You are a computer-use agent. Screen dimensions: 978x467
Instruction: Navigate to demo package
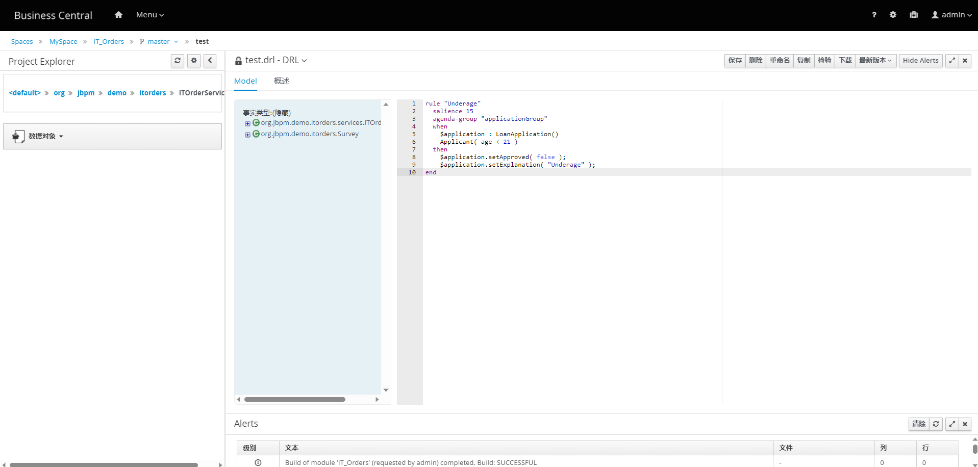click(117, 93)
